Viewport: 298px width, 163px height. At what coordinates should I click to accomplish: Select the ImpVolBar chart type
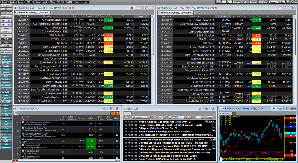pos(6,46)
